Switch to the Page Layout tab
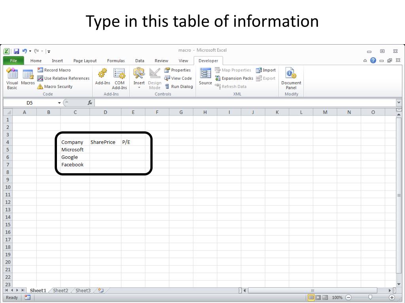This screenshot has width=405, height=303. coord(85,61)
